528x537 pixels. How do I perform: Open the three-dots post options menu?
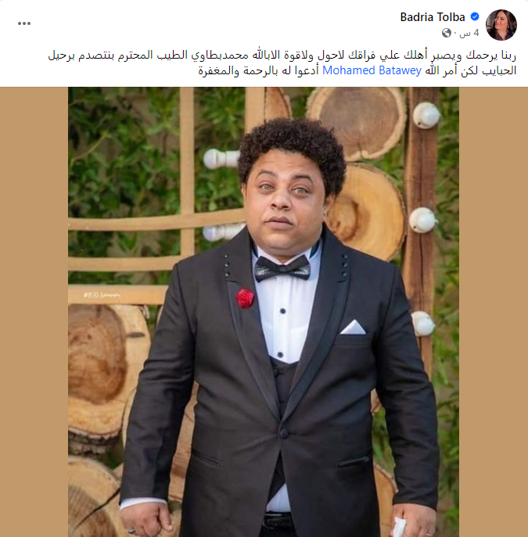pos(24,23)
